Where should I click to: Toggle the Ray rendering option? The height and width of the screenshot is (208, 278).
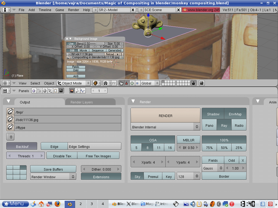click(224, 125)
